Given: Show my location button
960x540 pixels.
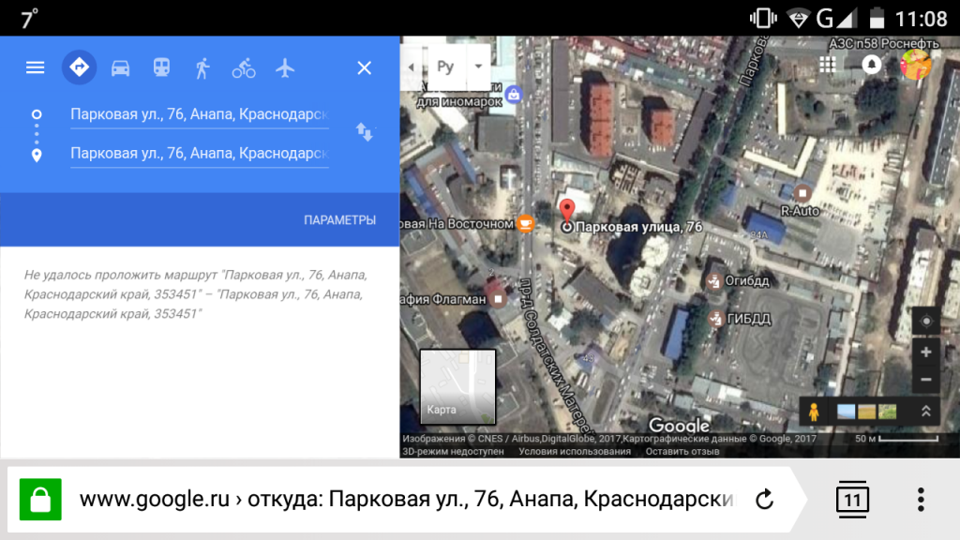Looking at the screenshot, I should pyautogui.click(x=925, y=322).
